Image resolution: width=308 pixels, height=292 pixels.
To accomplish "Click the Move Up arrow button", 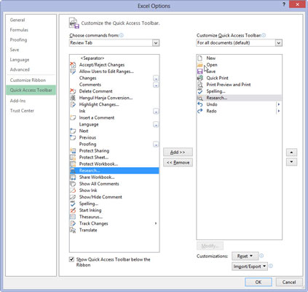I will 291,153.
